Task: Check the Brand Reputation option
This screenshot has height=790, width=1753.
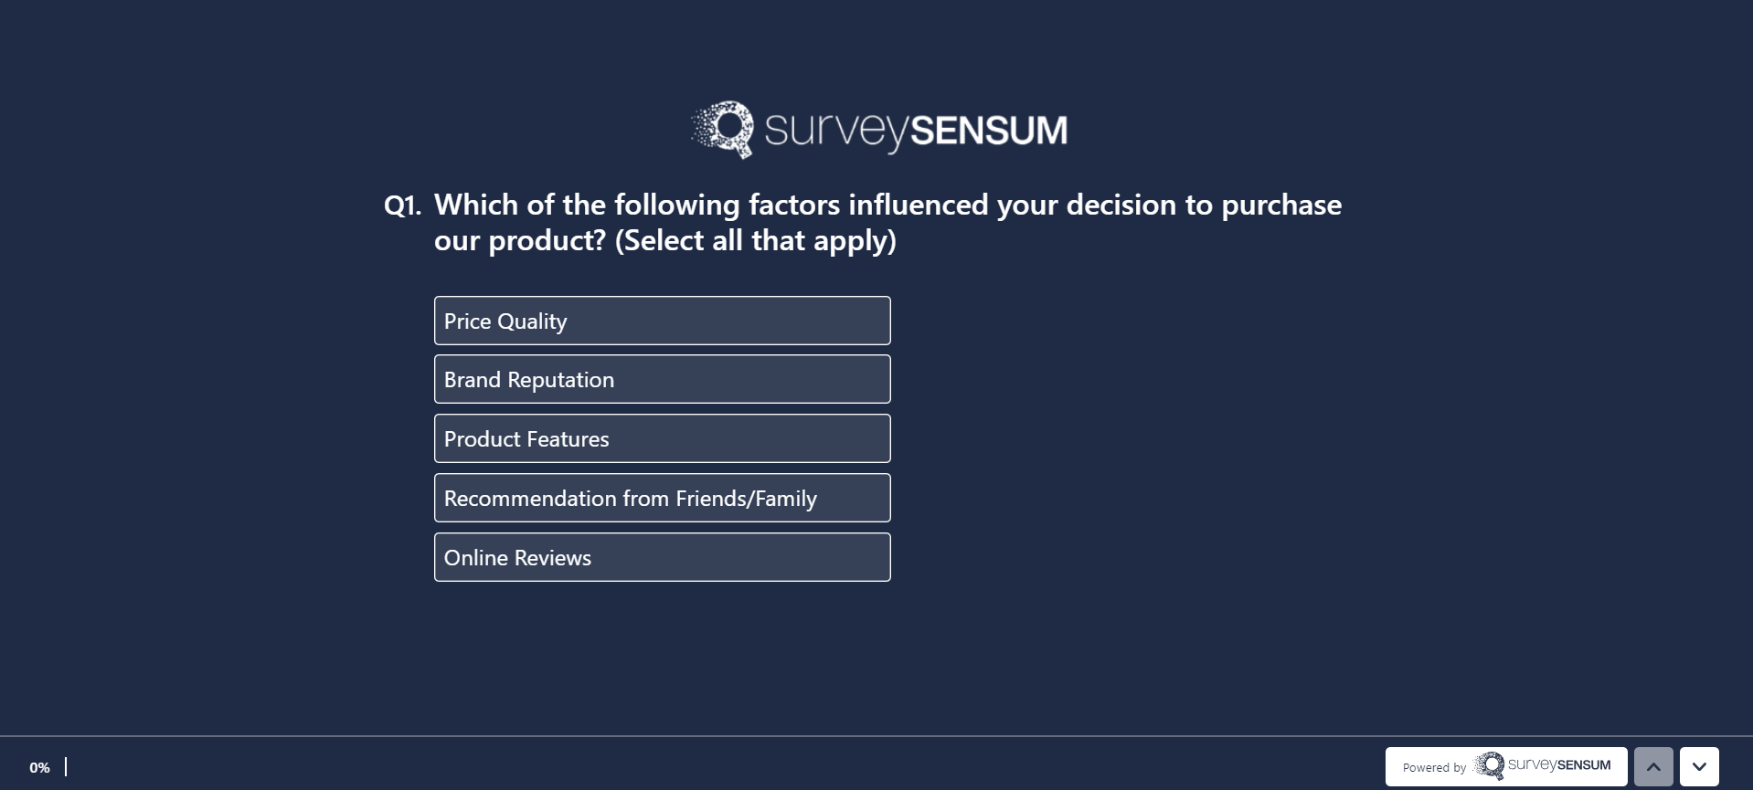Action: click(x=662, y=379)
